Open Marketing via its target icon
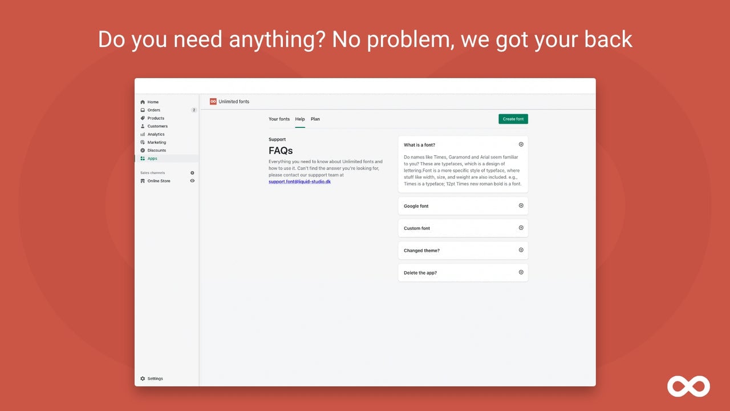 click(143, 142)
